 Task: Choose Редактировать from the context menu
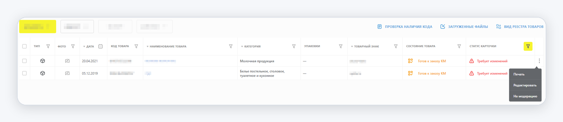(525, 85)
